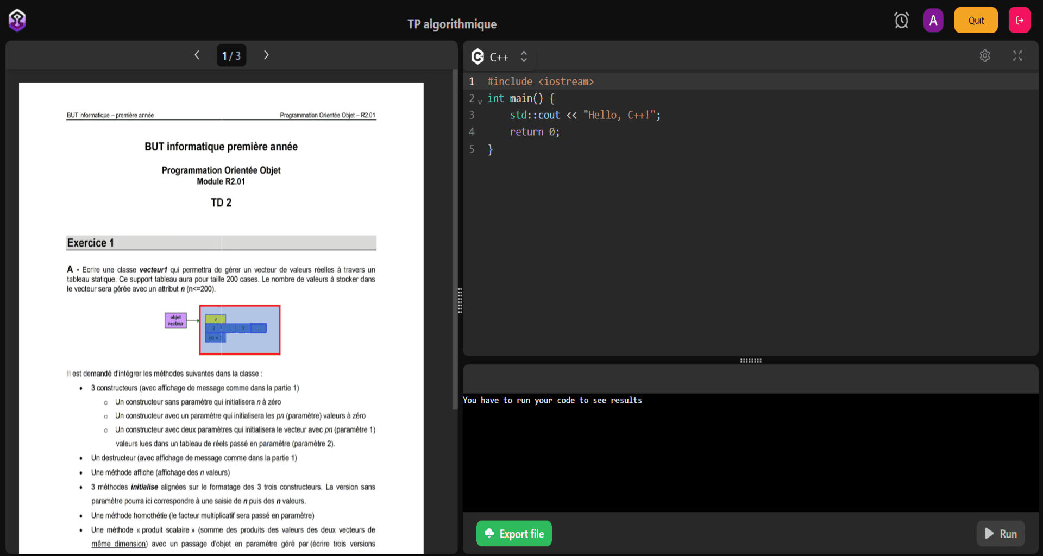Click line number 5 in the editor gutter
Image resolution: width=1043 pixels, height=556 pixels.
click(472, 149)
